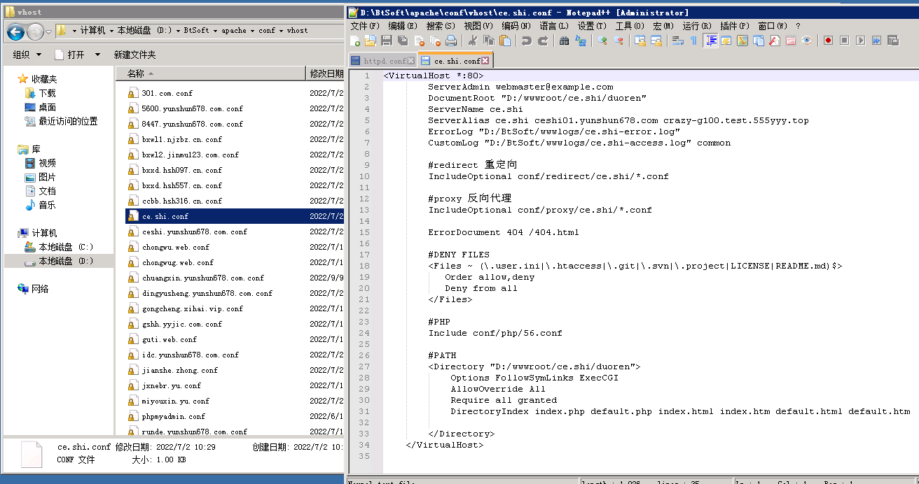Save the current document with the Save icon
The height and width of the screenshot is (484, 919).
click(x=387, y=41)
